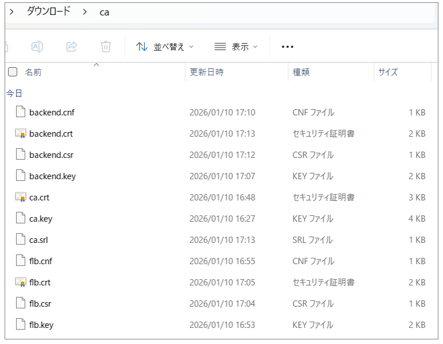Click the ca.crt certificate file icon

click(x=21, y=198)
